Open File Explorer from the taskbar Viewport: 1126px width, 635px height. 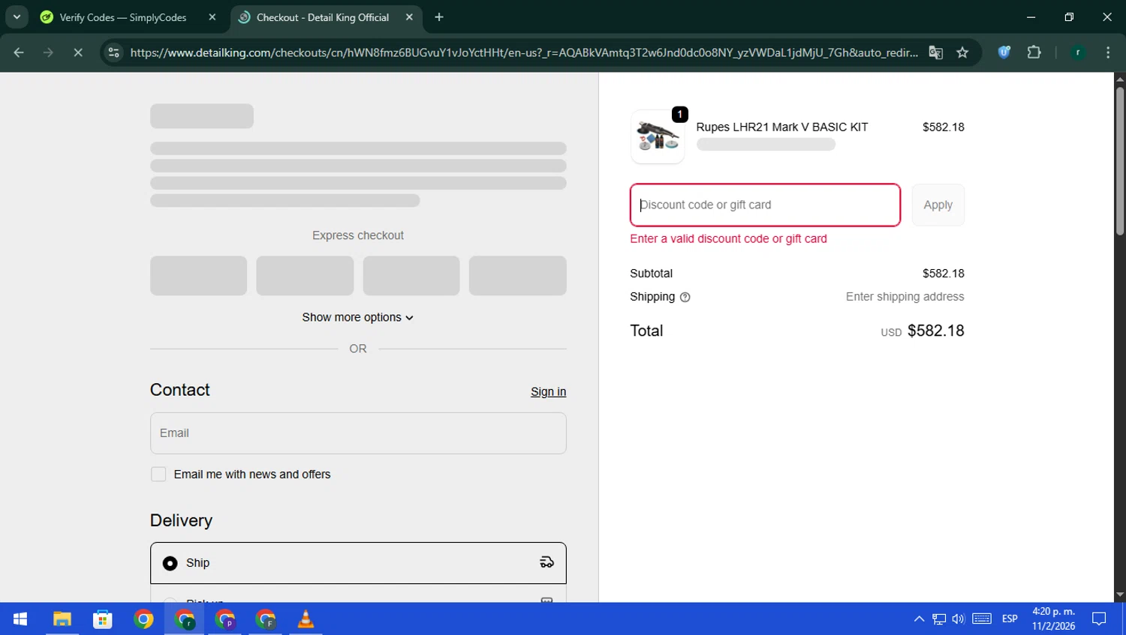pos(62,619)
